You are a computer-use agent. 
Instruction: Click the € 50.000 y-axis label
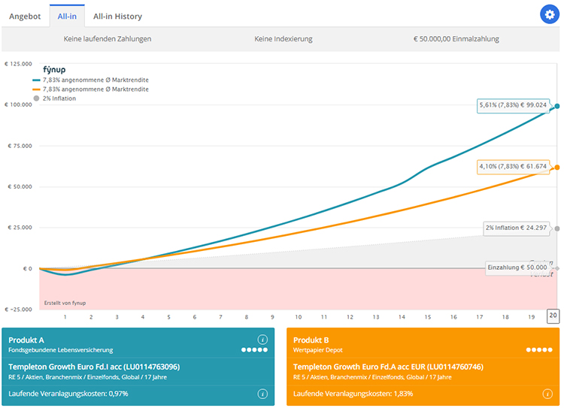pyautogui.click(x=20, y=186)
